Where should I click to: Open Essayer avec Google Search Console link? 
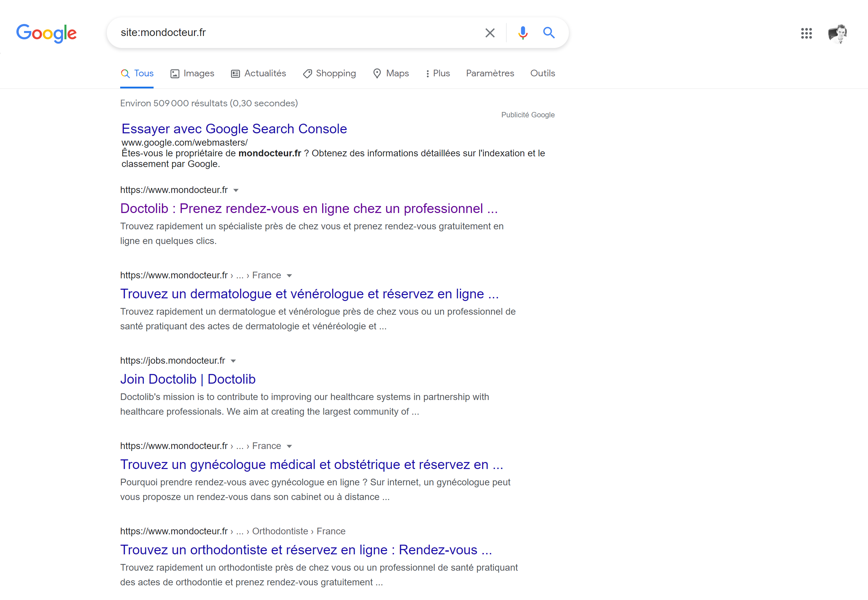[234, 129]
